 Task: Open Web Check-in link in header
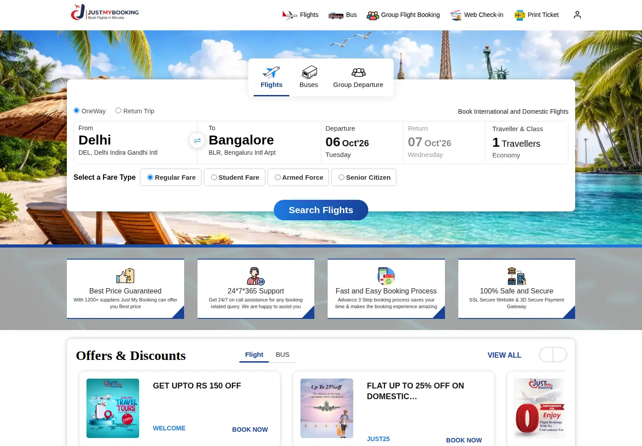[x=484, y=15]
